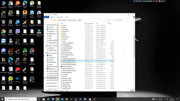Open the Discord desktop shortcut
Image resolution: width=180 pixels, height=101 pixels.
3,51
